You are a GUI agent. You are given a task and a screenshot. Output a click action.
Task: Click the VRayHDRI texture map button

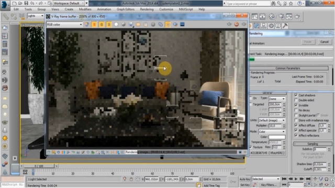click(267, 153)
